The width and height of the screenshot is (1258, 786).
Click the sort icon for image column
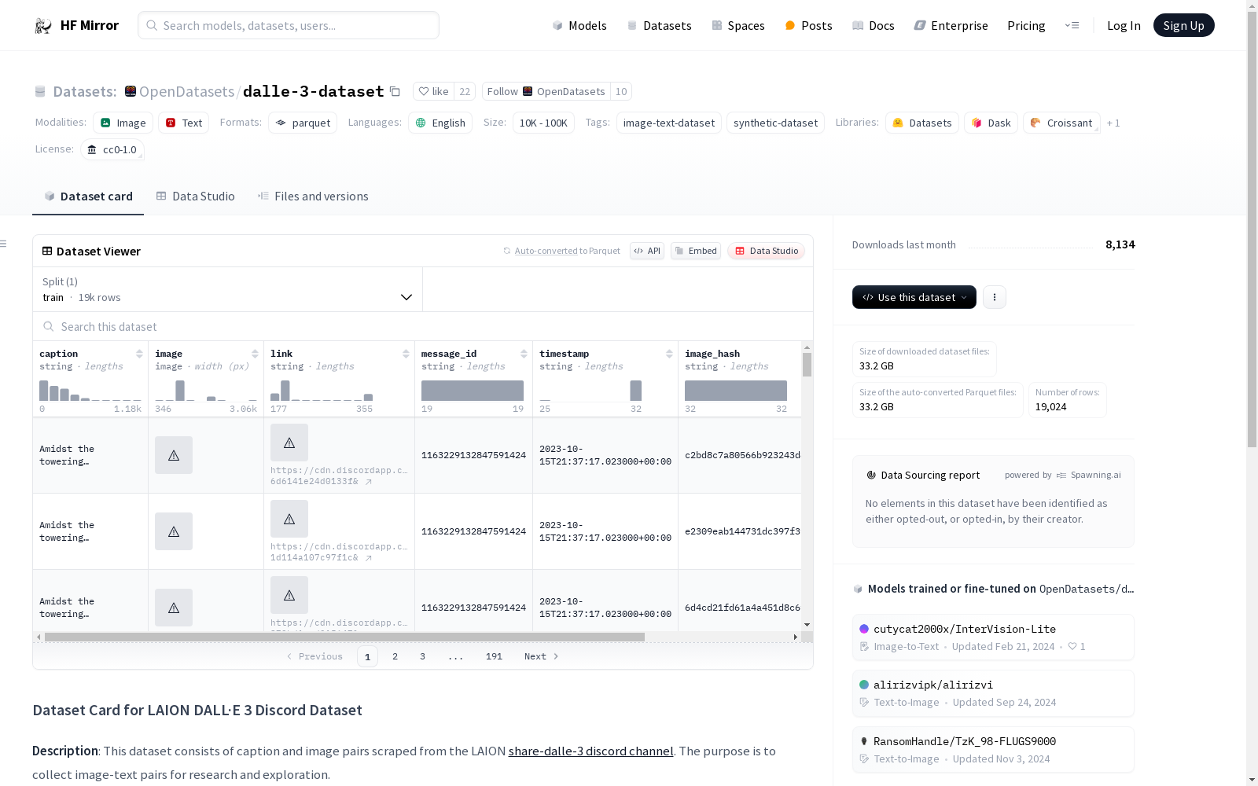pos(255,354)
